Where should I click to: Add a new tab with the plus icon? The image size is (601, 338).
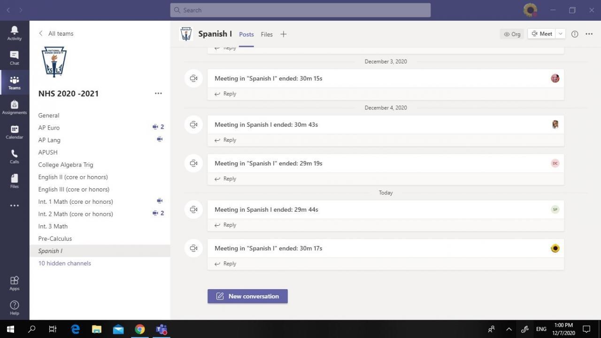point(283,34)
